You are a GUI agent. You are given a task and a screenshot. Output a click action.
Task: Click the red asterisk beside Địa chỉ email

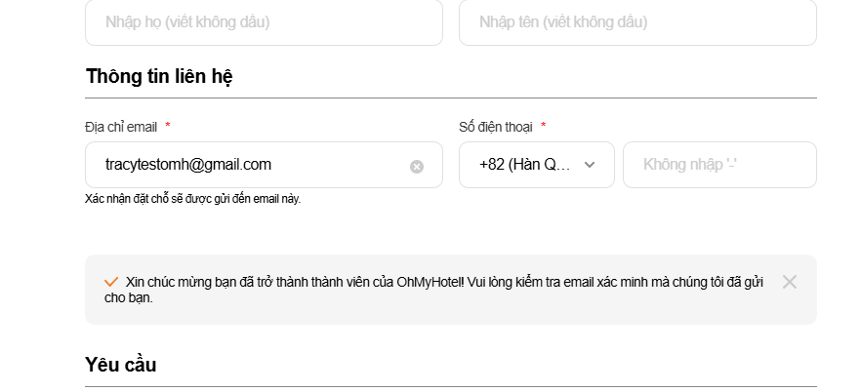[x=168, y=126]
